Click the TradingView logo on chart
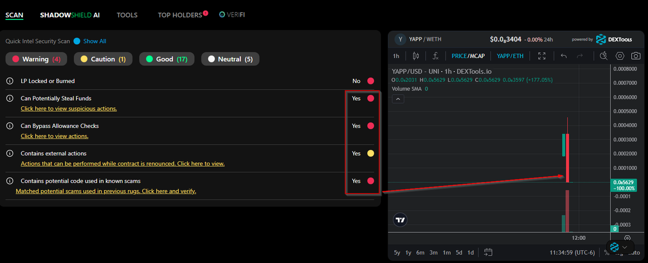Image resolution: width=648 pixels, height=263 pixels. [400, 220]
